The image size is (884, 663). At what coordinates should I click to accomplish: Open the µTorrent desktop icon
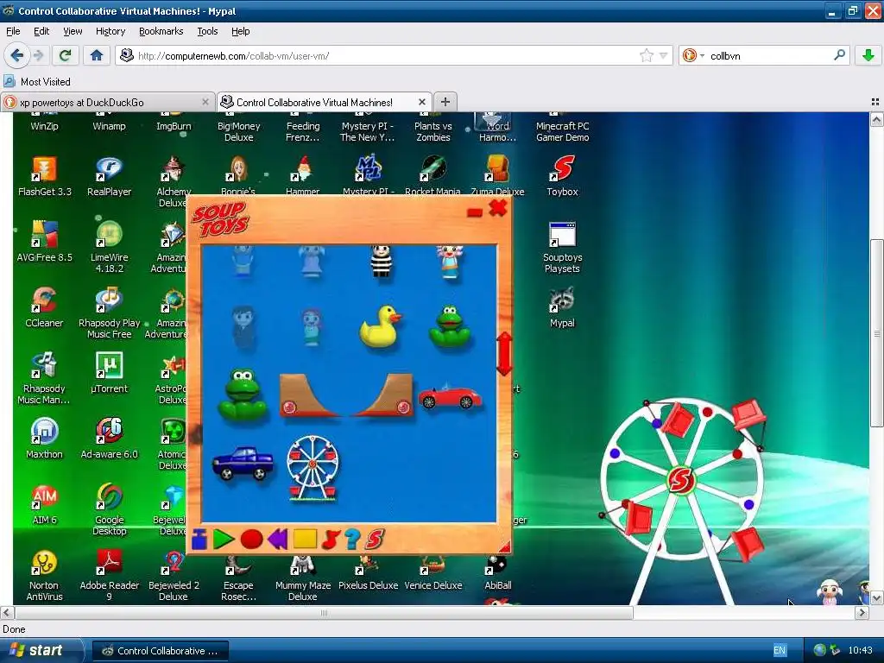(x=109, y=373)
